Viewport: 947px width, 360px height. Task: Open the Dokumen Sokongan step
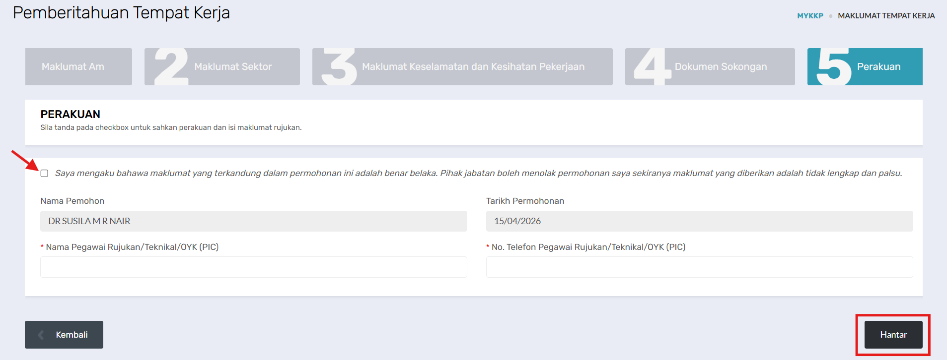coord(721,66)
